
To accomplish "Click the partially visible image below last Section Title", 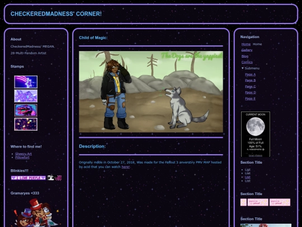I will click(266, 225).
